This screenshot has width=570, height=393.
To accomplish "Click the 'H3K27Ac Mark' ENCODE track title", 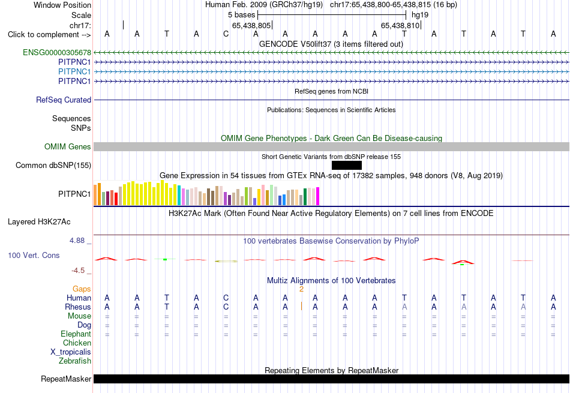I will coord(331,214).
